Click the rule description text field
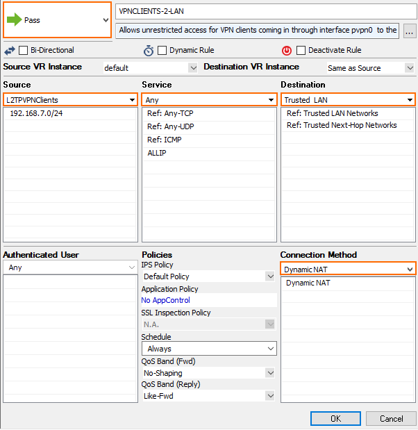Viewport: 418px width, 430px height. coord(257,30)
